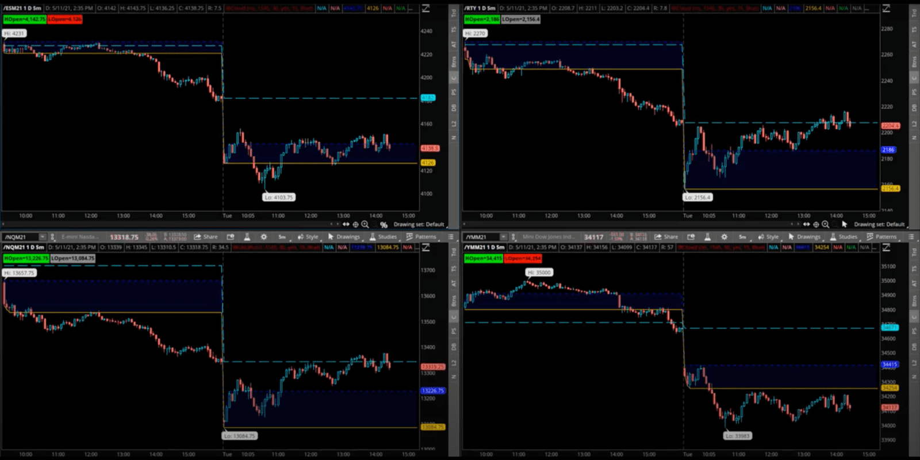Toggle N sidebar panel on /ESM21 chart
The height and width of the screenshot is (460, 920).
(454, 138)
